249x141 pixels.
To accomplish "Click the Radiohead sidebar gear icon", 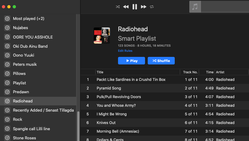I will click(7, 101).
